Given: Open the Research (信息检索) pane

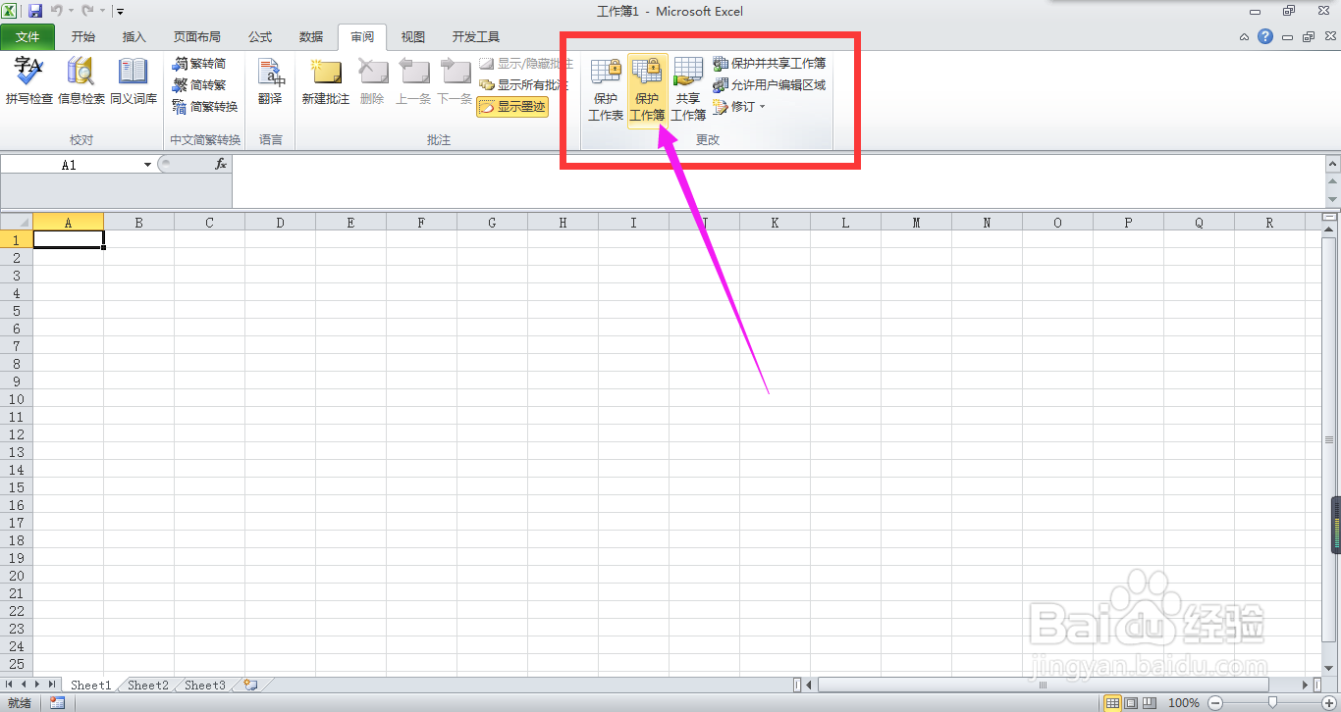Looking at the screenshot, I should (81, 80).
